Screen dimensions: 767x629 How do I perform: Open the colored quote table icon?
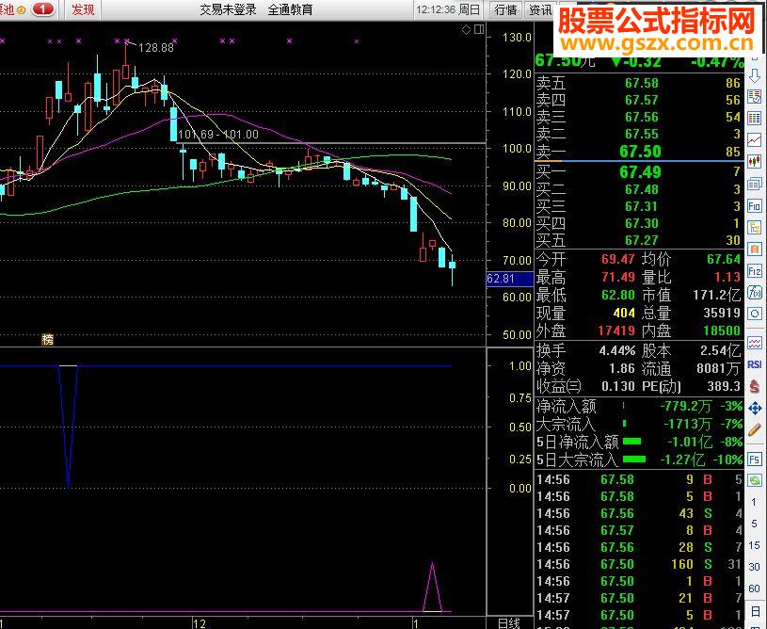pyautogui.click(x=754, y=118)
